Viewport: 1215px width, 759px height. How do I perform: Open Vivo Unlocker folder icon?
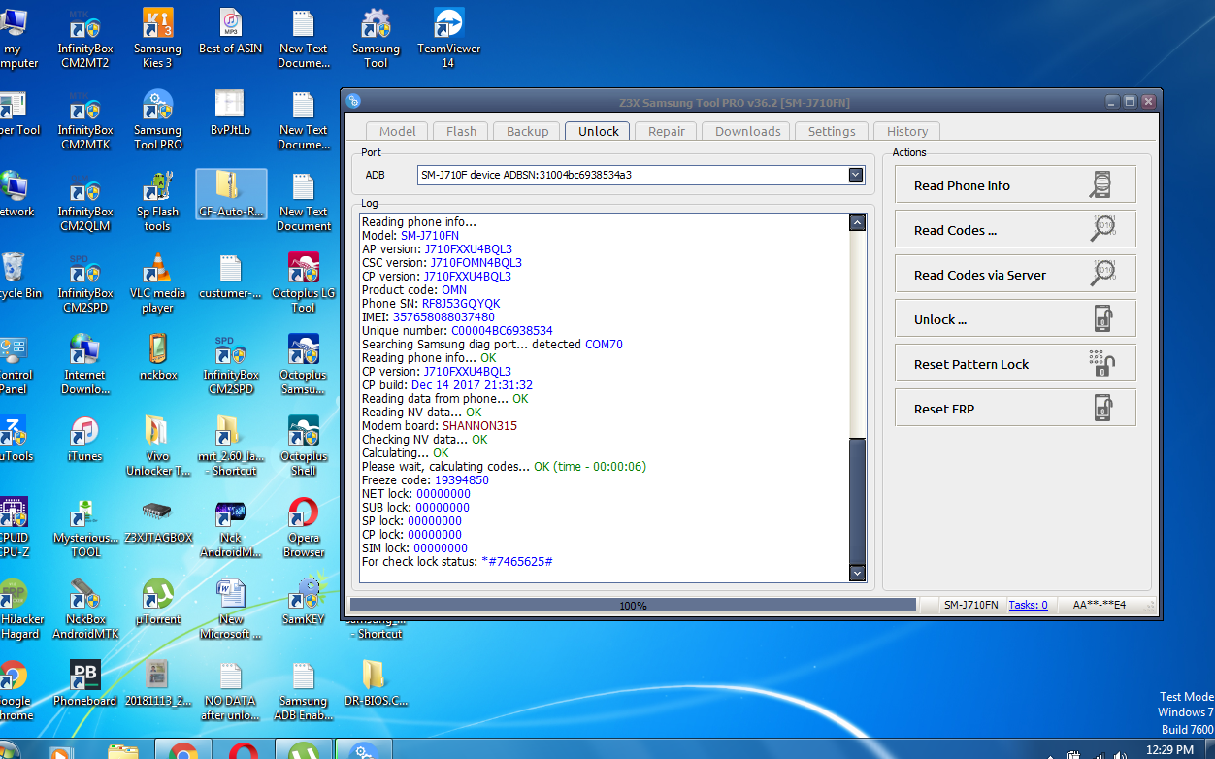157,446
